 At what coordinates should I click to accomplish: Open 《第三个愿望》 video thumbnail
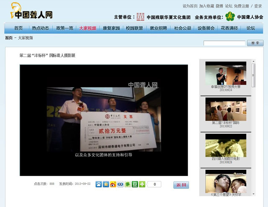pos(226,181)
